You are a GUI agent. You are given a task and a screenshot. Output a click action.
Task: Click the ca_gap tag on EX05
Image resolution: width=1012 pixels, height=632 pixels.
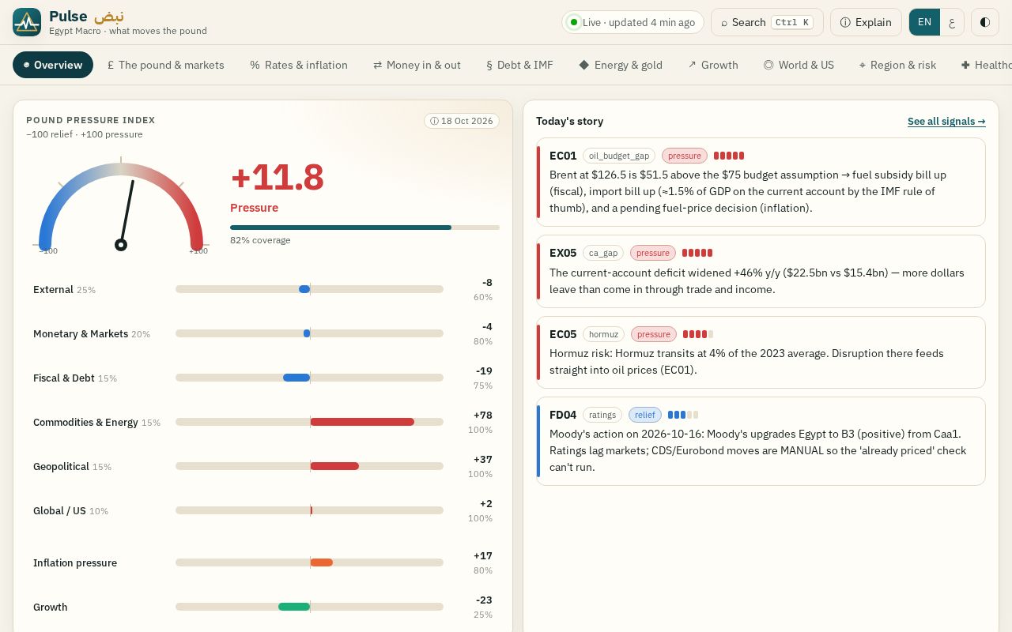coord(603,253)
